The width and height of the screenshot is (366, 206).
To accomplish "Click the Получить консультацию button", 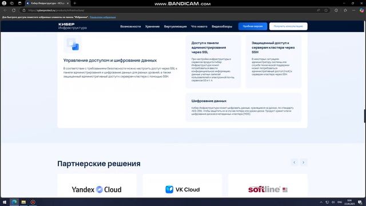I will coord(288,26).
